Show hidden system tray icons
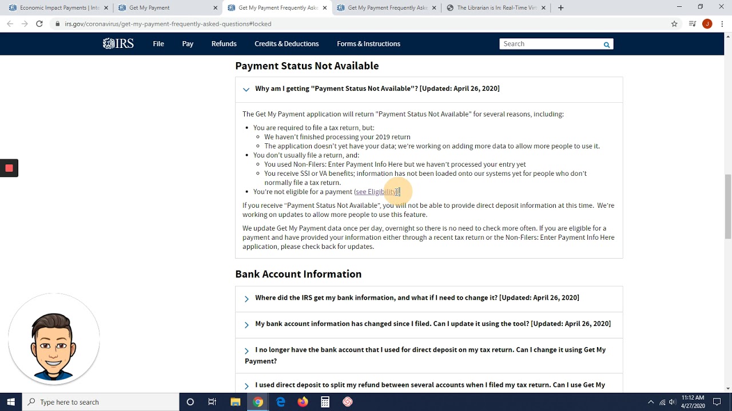The width and height of the screenshot is (732, 411). point(650,402)
